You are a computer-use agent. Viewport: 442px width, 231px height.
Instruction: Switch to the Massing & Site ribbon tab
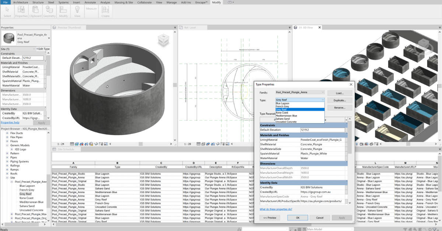tap(123, 2)
